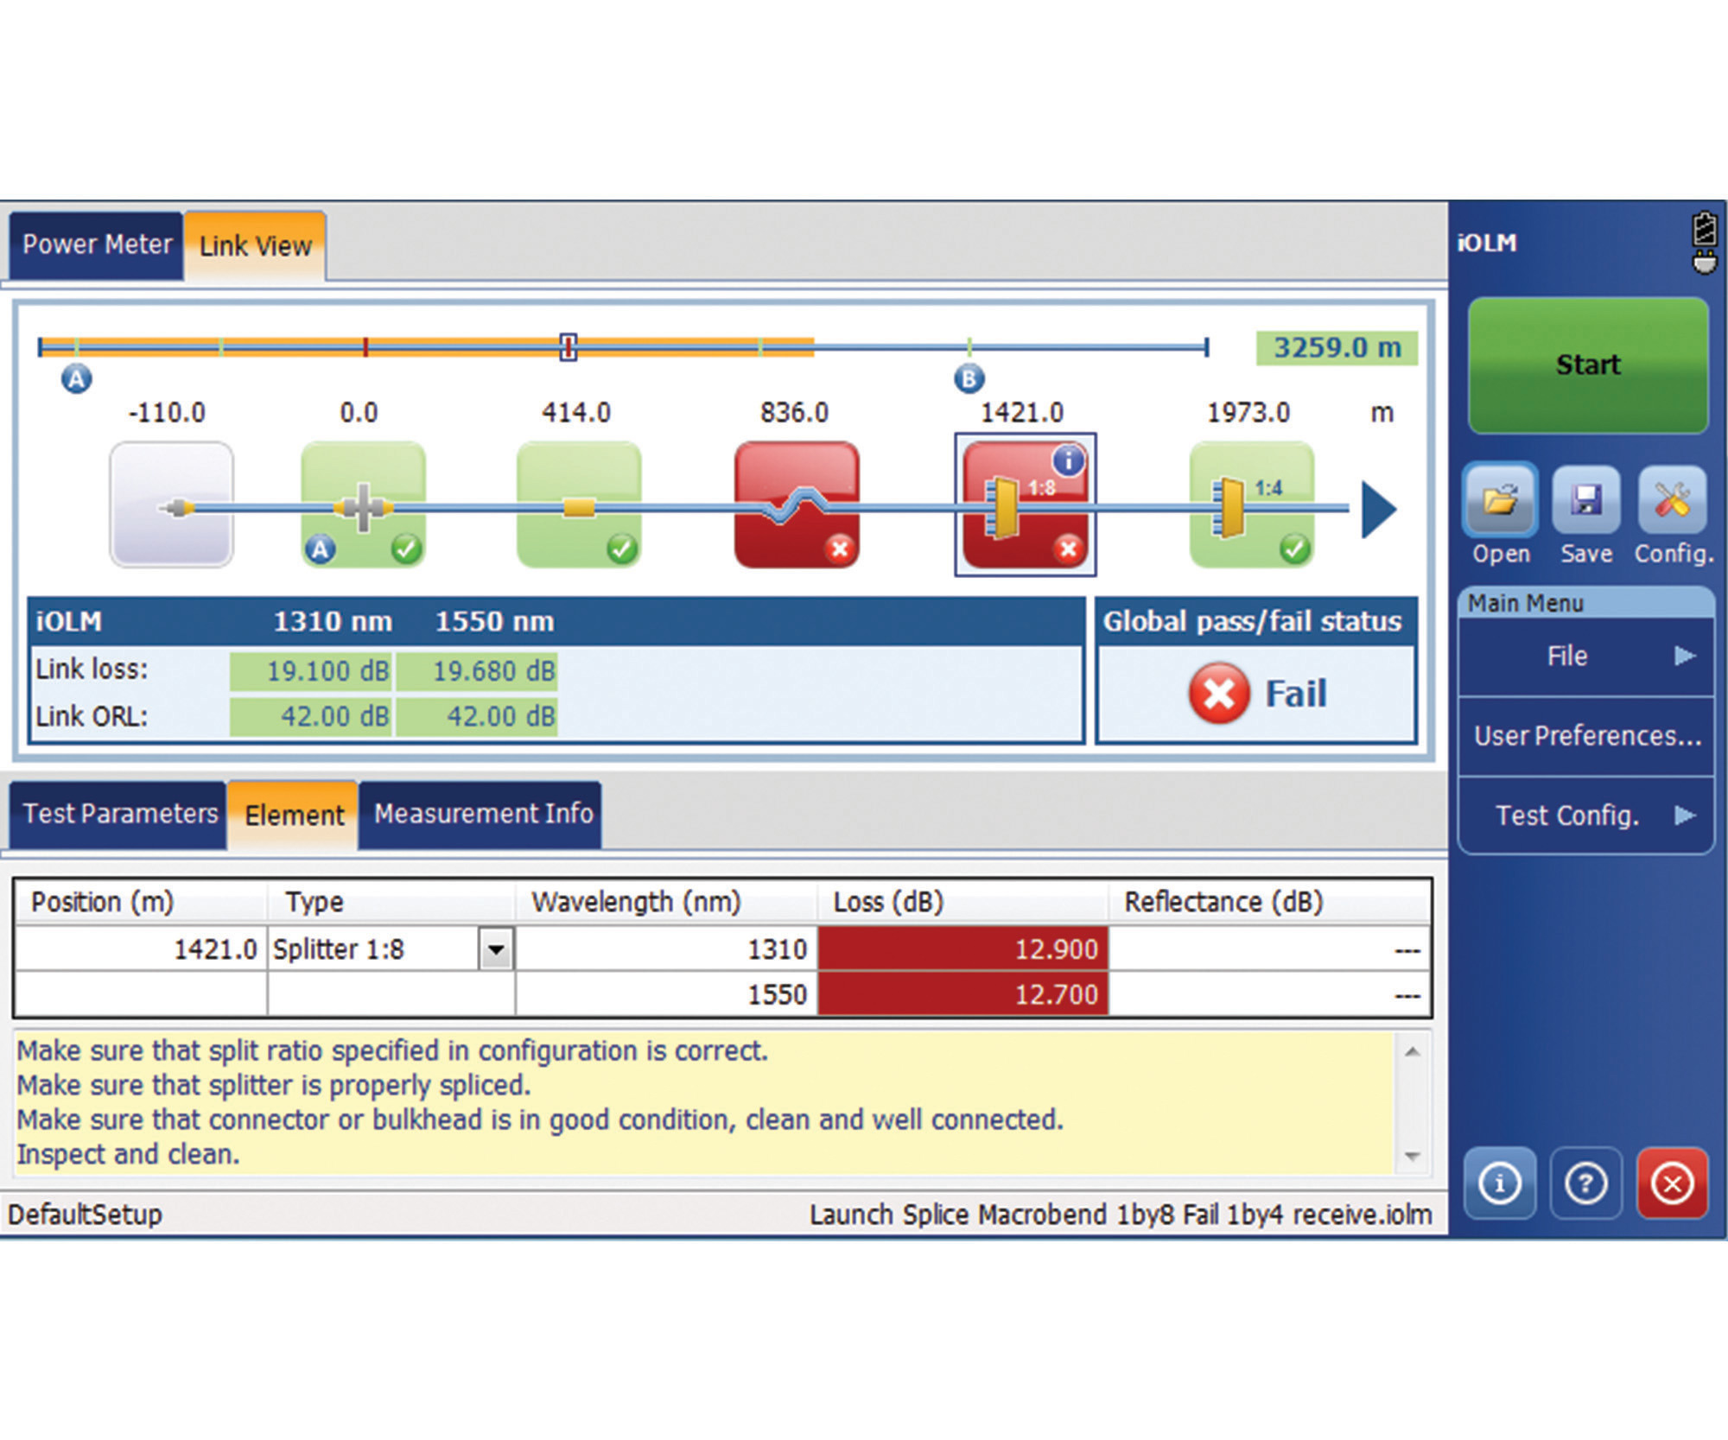Open help with the question mark icon

(1585, 1183)
